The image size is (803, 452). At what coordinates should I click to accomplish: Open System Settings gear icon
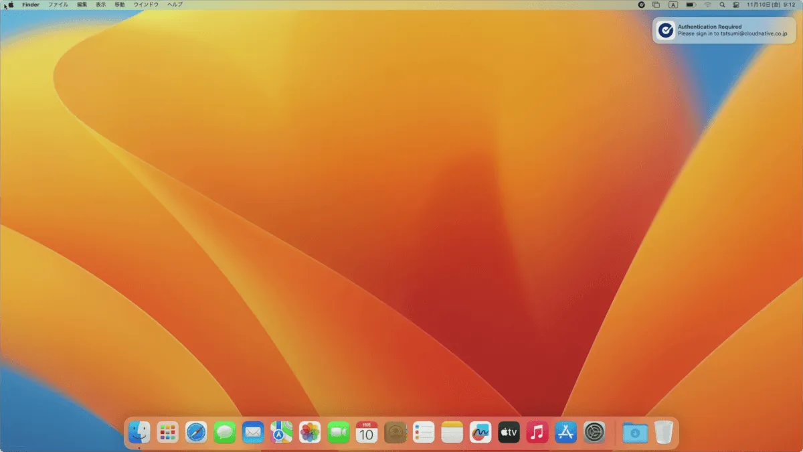click(594, 433)
